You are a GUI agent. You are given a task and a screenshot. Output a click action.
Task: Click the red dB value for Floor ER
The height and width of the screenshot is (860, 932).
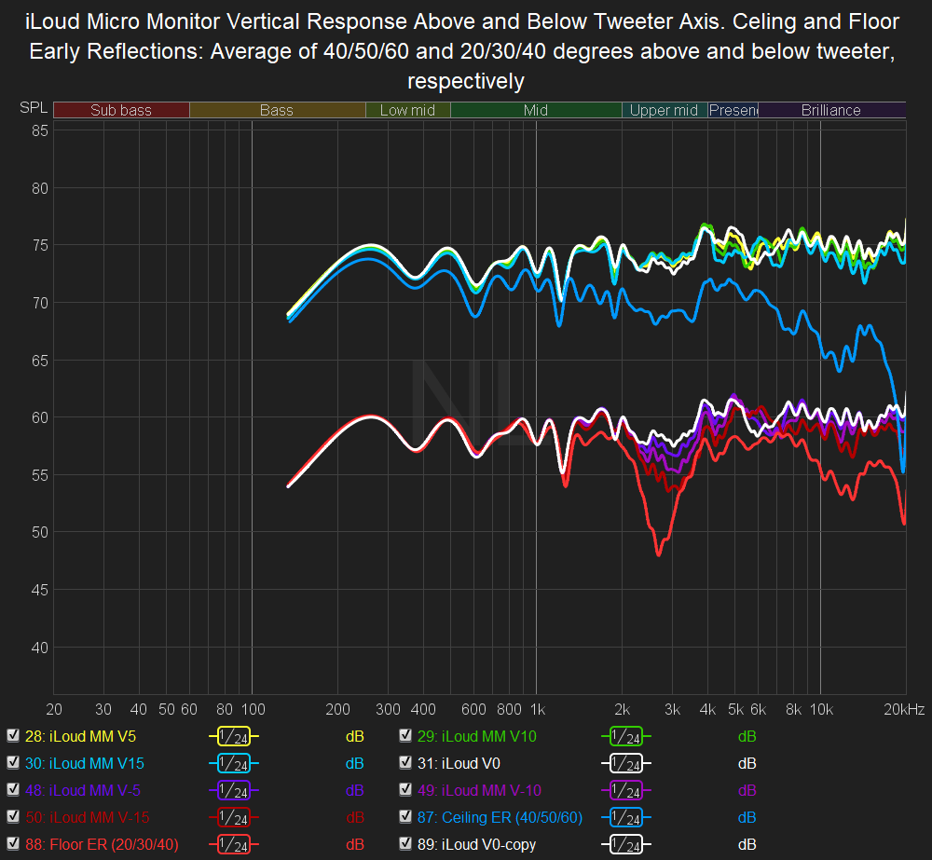[x=355, y=844]
